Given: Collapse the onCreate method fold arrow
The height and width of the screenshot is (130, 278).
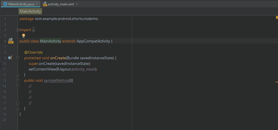Looking at the screenshot, I should point(18,58).
